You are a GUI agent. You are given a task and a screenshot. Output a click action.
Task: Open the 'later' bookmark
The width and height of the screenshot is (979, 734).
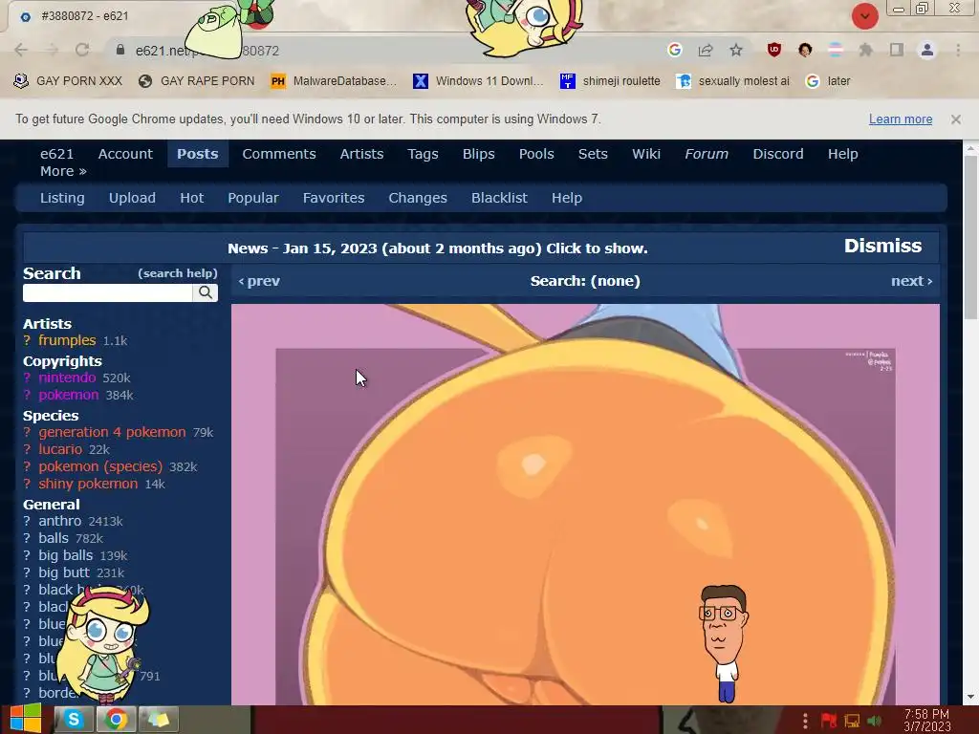tap(828, 81)
